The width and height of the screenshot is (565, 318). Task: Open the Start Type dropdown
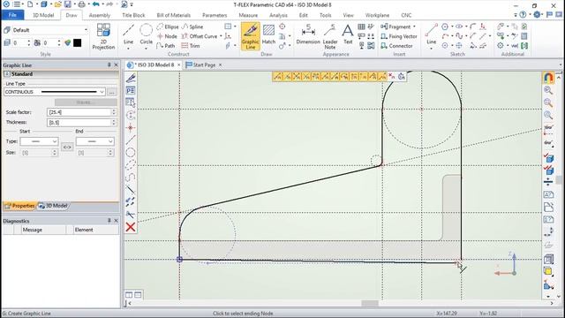[39, 141]
